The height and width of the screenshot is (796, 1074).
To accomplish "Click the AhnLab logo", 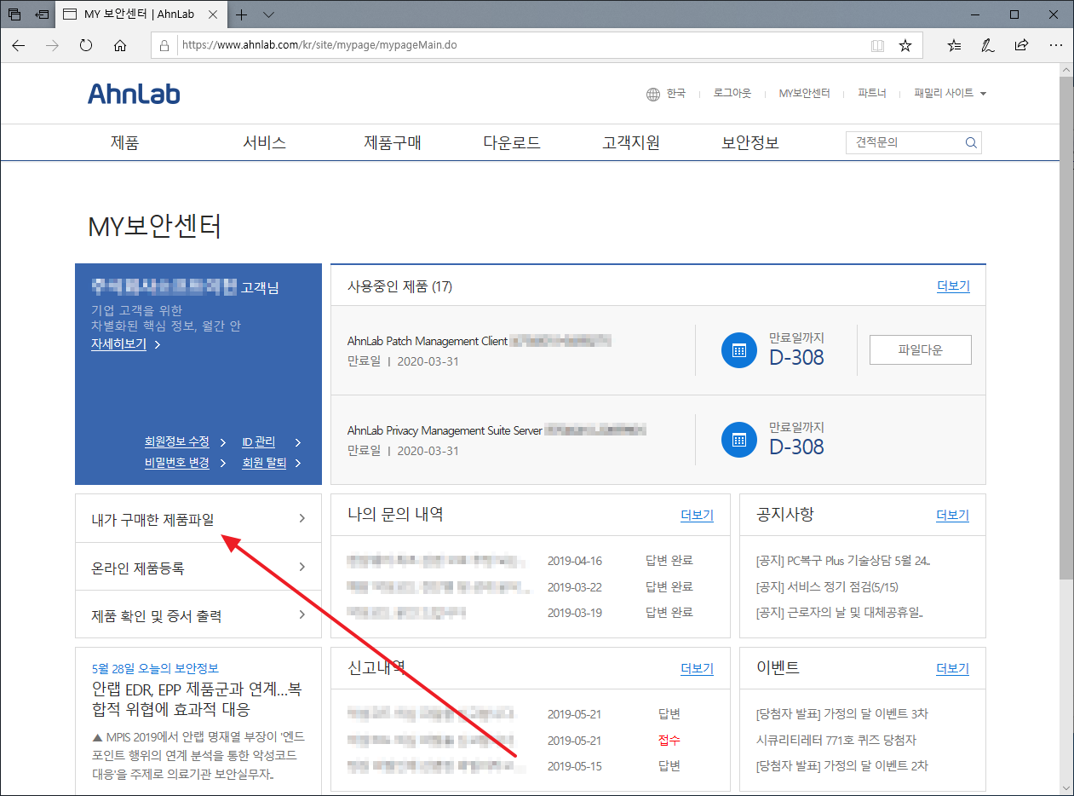I will click(x=134, y=93).
